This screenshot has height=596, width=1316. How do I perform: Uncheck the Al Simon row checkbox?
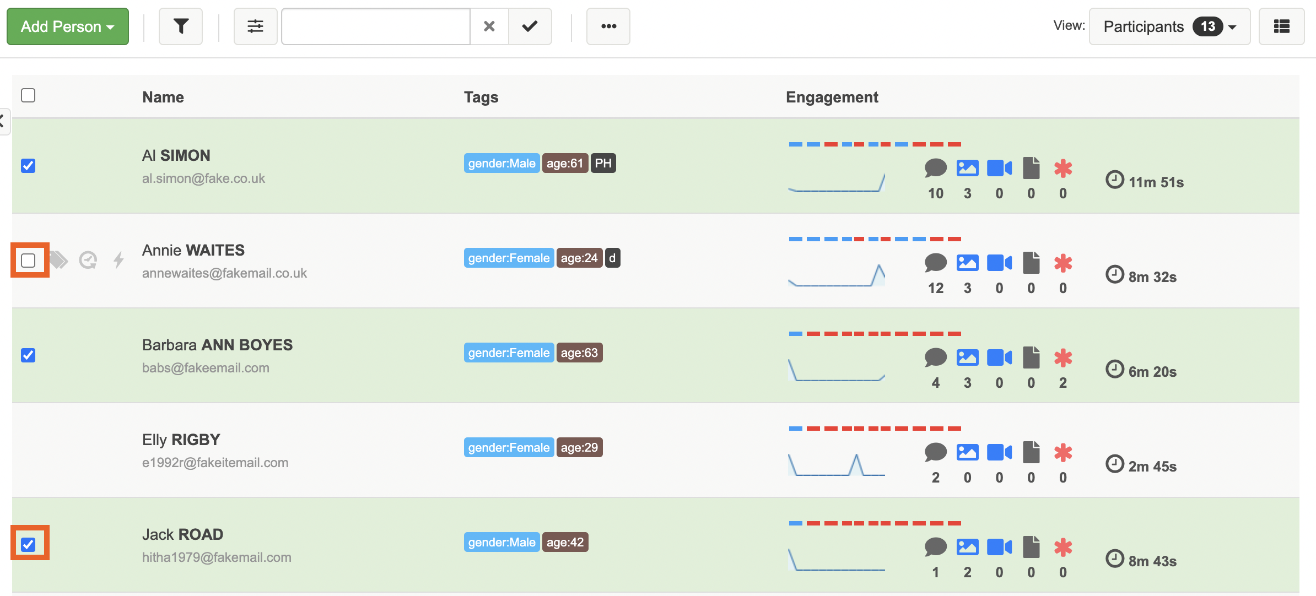pyautogui.click(x=28, y=166)
